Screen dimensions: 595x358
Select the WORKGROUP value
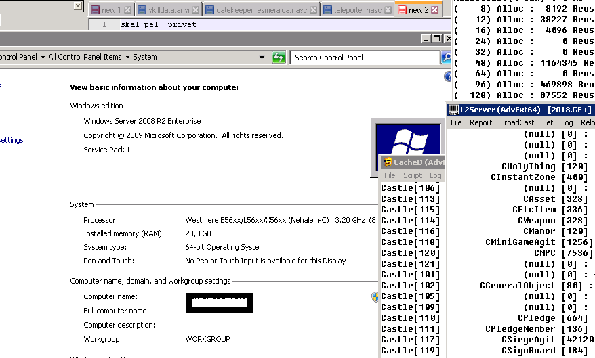pos(207,339)
